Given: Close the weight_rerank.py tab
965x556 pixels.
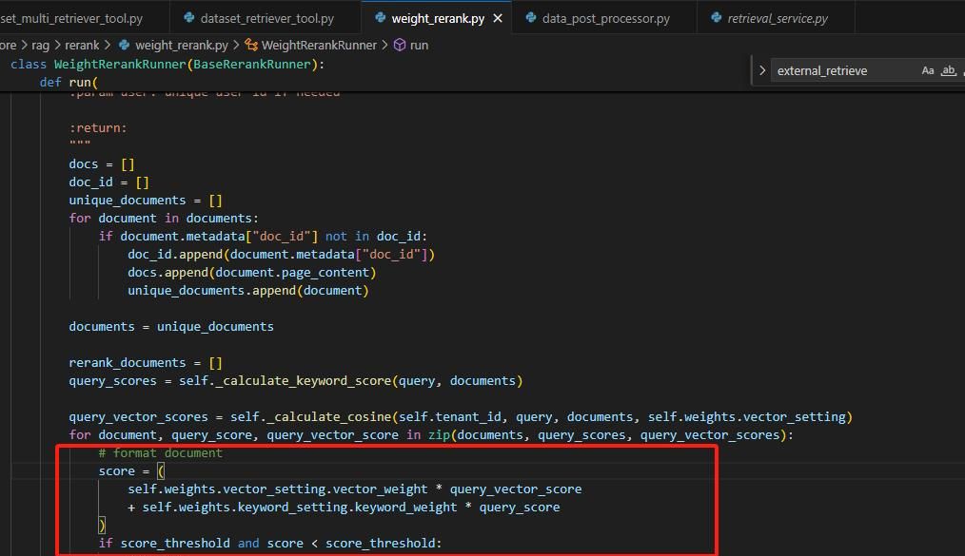Looking at the screenshot, I should coord(497,18).
